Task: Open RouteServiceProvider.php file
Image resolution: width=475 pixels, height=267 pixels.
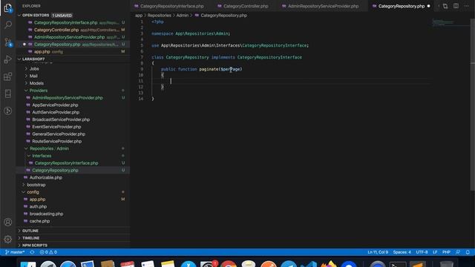Action: click(x=57, y=142)
